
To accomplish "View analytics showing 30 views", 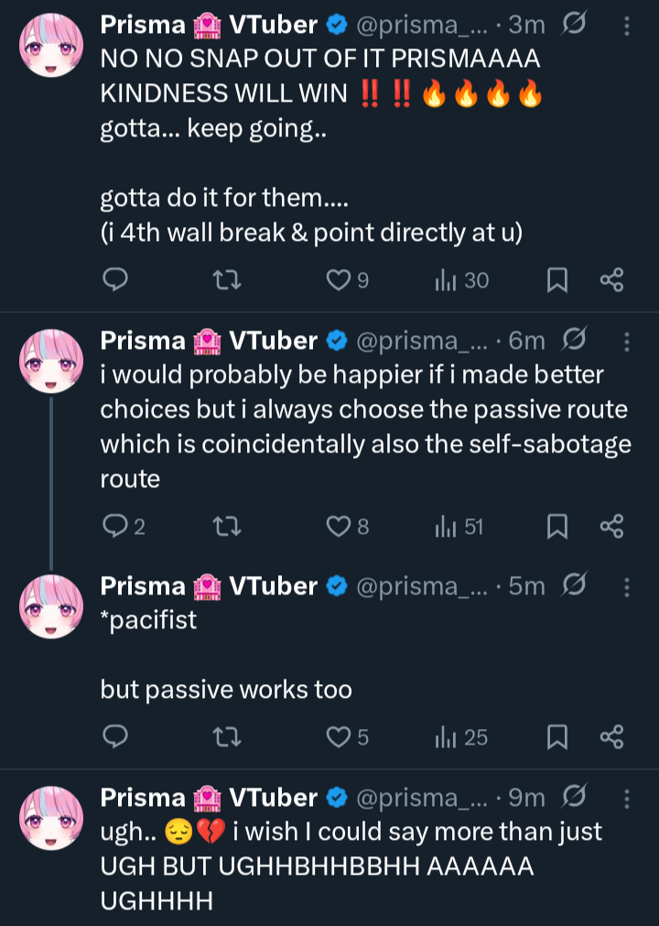I will 462,280.
